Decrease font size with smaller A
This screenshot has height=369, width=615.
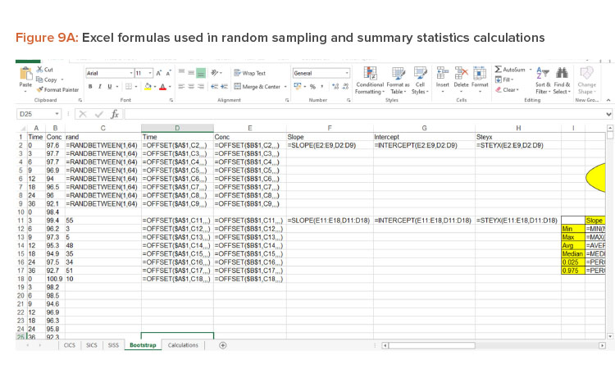coord(168,73)
